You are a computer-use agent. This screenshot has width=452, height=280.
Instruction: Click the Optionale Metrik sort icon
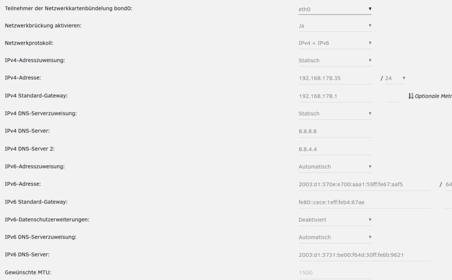411,96
